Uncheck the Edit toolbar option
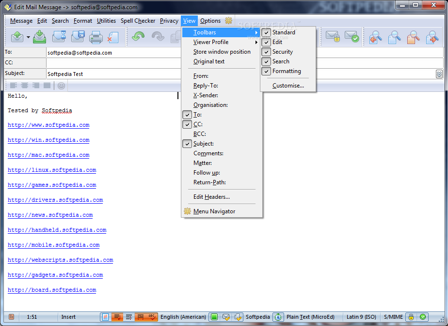This screenshot has height=326, width=448. [x=288, y=42]
